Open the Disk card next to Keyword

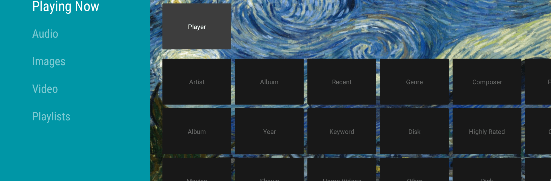[x=414, y=131]
